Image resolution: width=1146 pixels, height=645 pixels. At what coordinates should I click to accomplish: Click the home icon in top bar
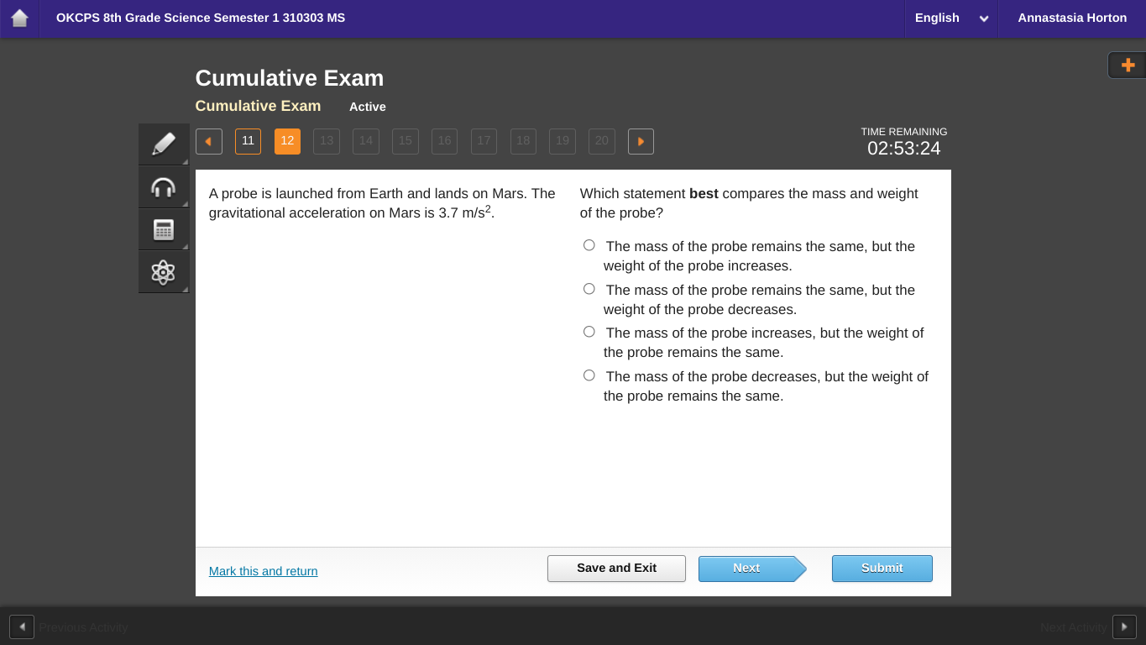(19, 18)
